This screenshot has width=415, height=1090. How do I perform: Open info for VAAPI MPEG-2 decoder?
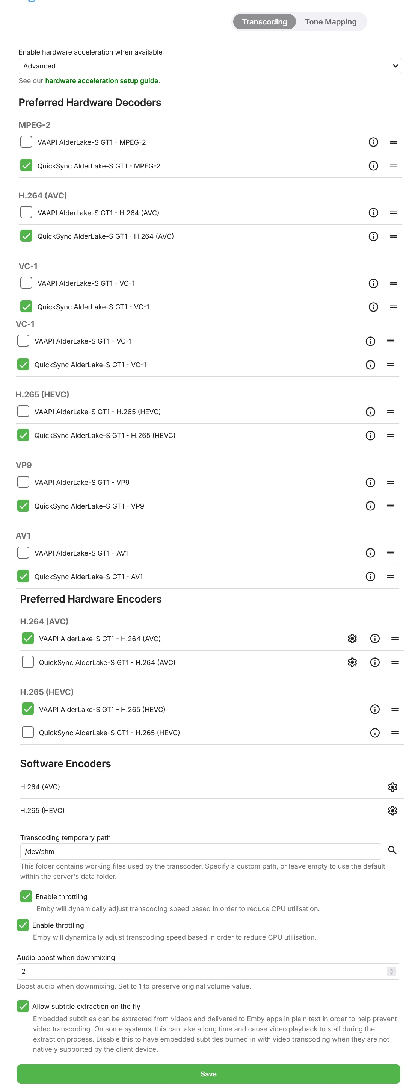coord(373,142)
